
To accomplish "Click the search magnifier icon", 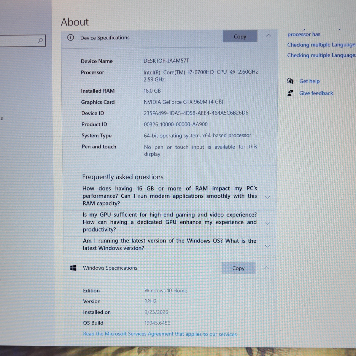I will pos(41,40).
